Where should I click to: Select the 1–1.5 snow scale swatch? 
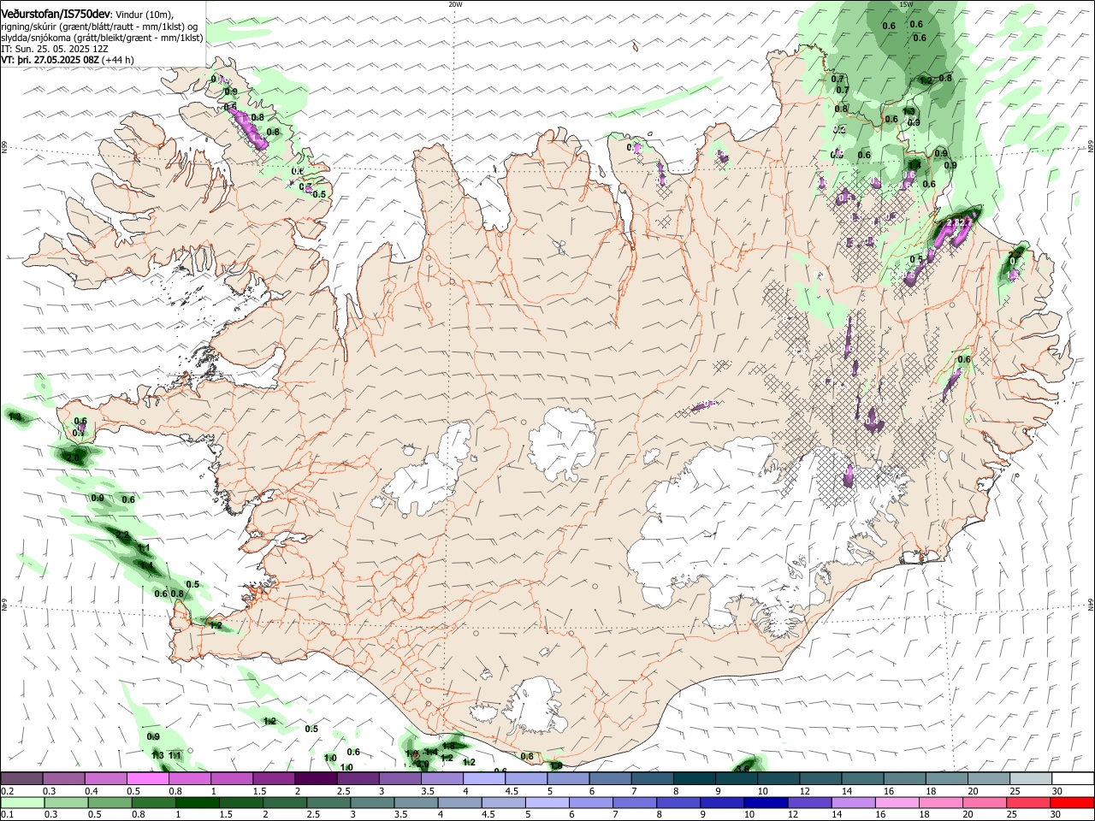[231, 779]
